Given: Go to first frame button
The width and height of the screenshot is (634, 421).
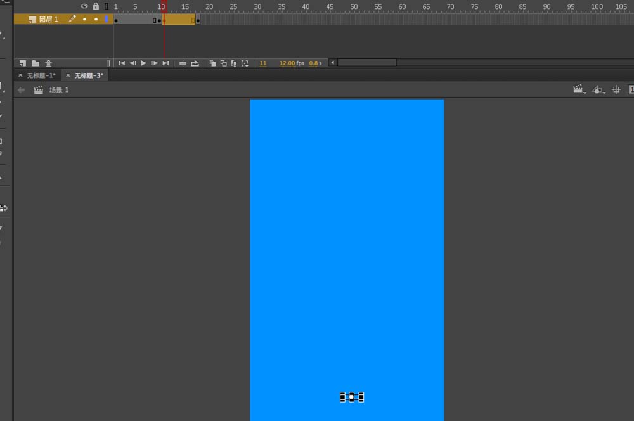Looking at the screenshot, I should [x=121, y=63].
